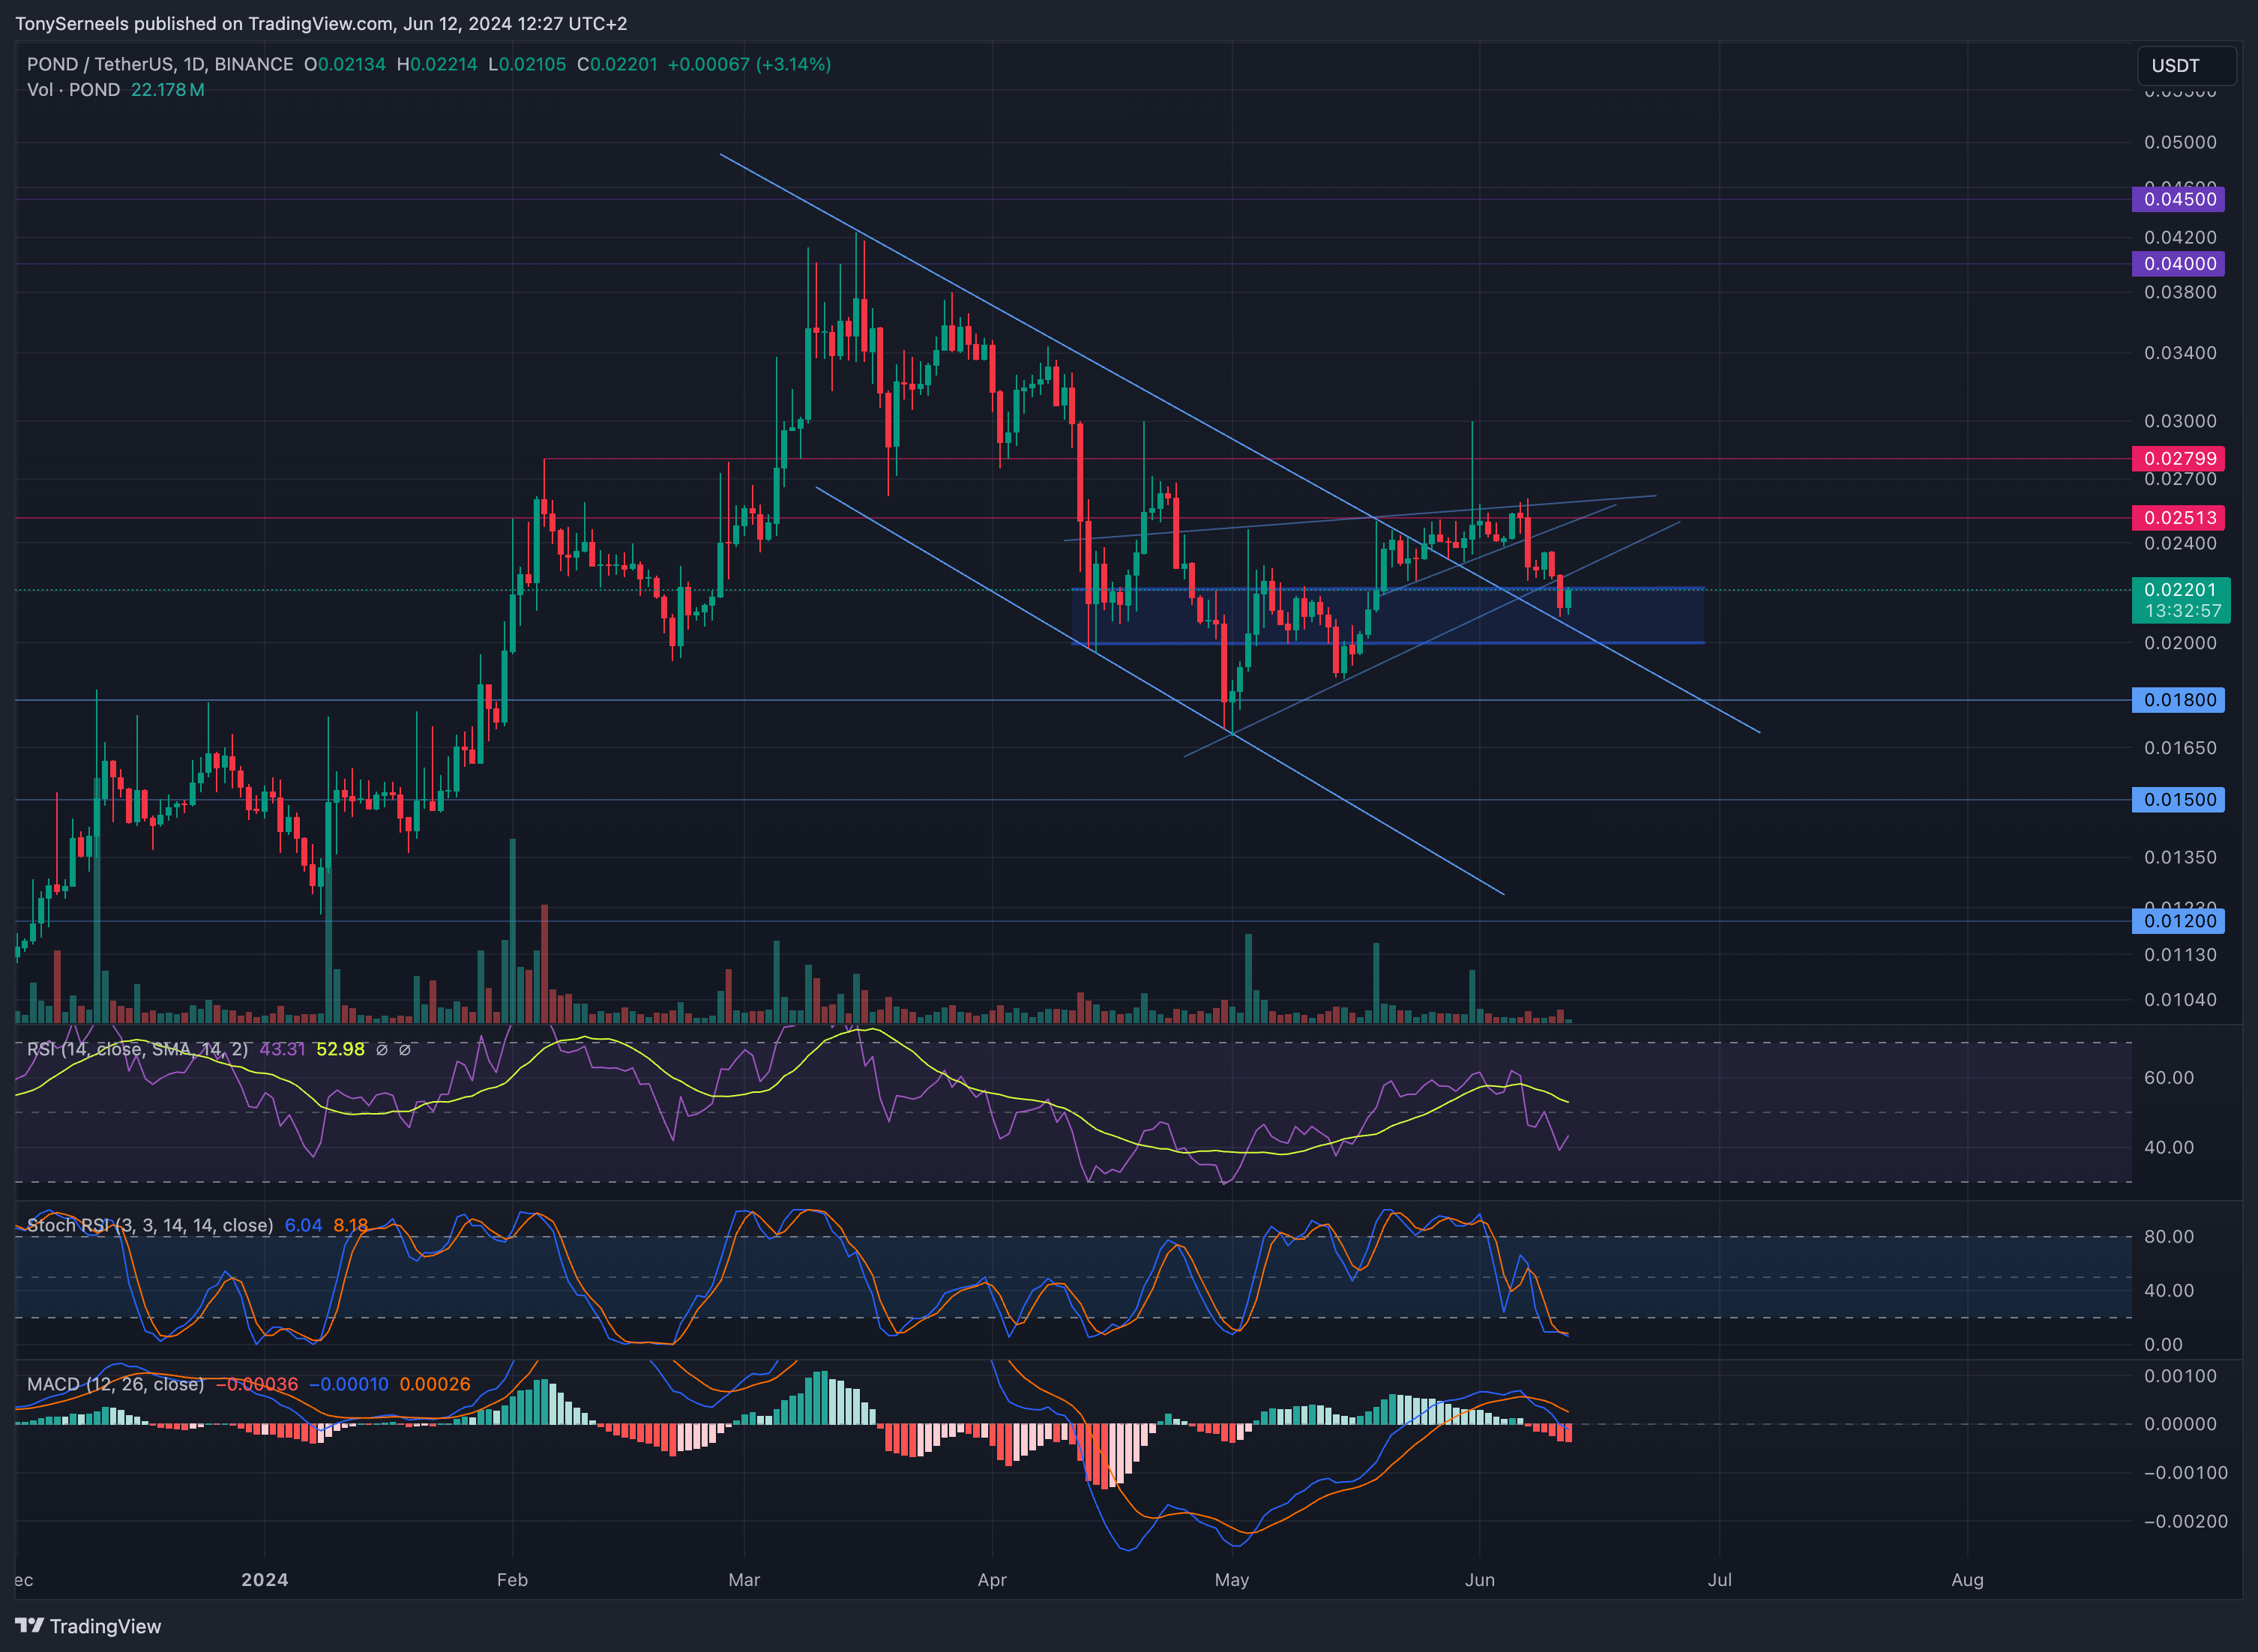2258x1652 pixels.
Task: Click the MACD axis 0.00100 label
Action: click(x=2180, y=1376)
